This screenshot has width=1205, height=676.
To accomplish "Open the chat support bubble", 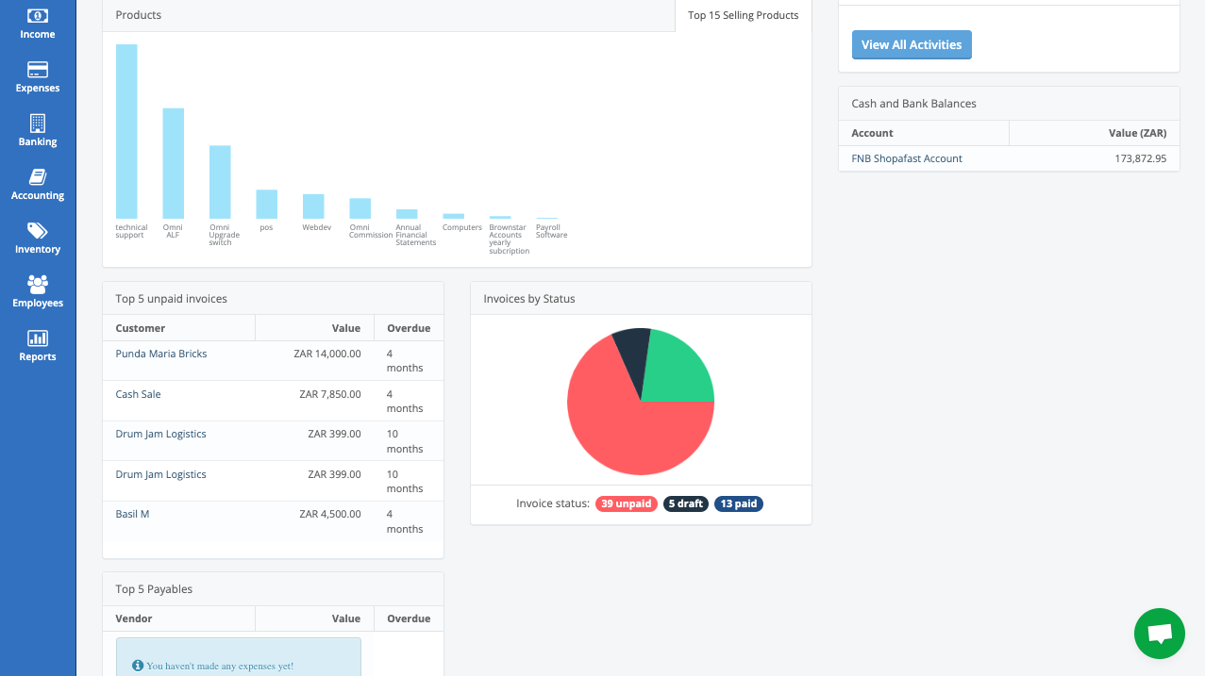I will [x=1159, y=633].
